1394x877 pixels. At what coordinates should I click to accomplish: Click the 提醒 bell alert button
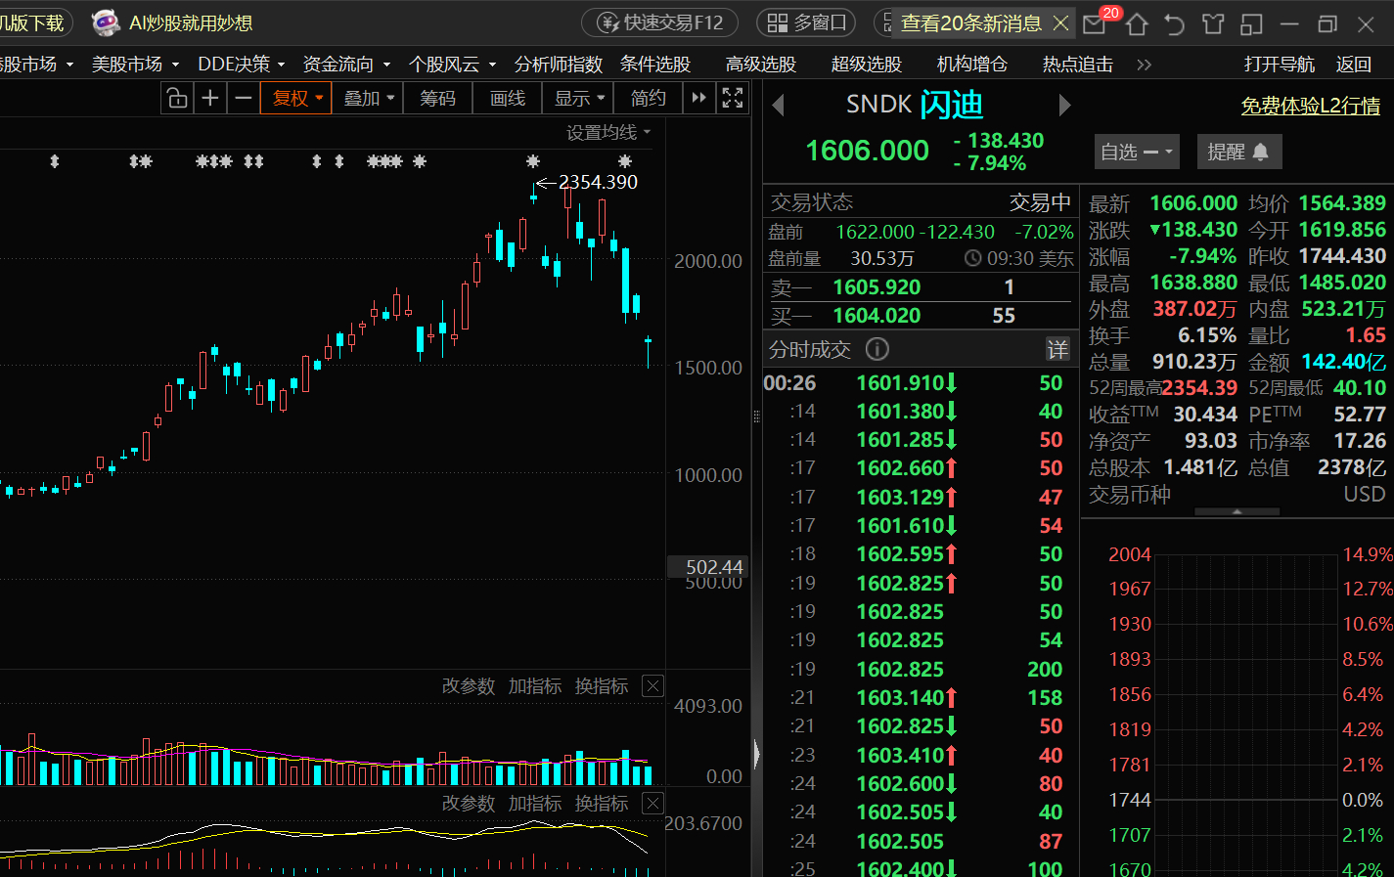pos(1238,152)
